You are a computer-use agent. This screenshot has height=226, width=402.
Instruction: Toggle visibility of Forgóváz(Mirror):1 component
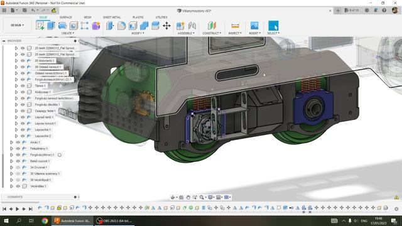pyautogui.click(x=18, y=155)
